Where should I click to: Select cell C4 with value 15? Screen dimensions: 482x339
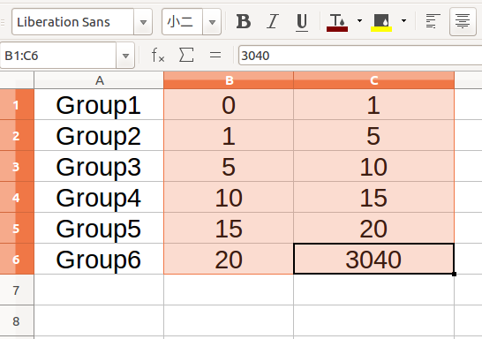[373, 197]
